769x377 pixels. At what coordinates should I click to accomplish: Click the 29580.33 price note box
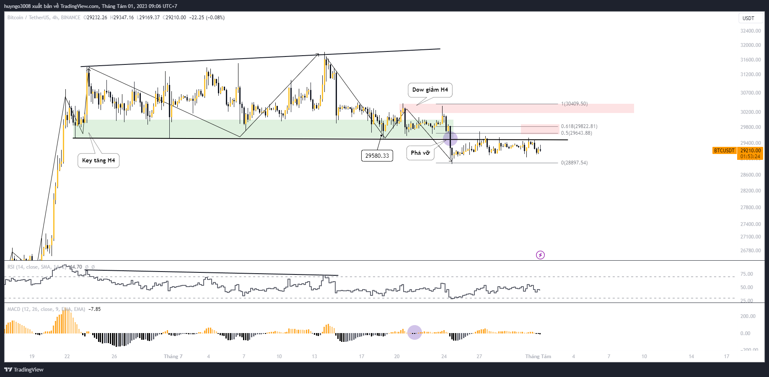tap(377, 156)
